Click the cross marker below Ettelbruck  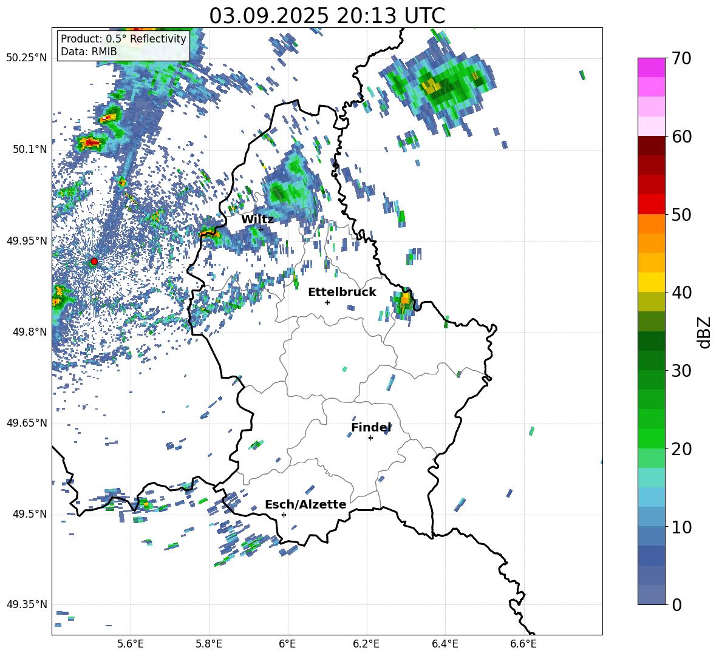327,302
